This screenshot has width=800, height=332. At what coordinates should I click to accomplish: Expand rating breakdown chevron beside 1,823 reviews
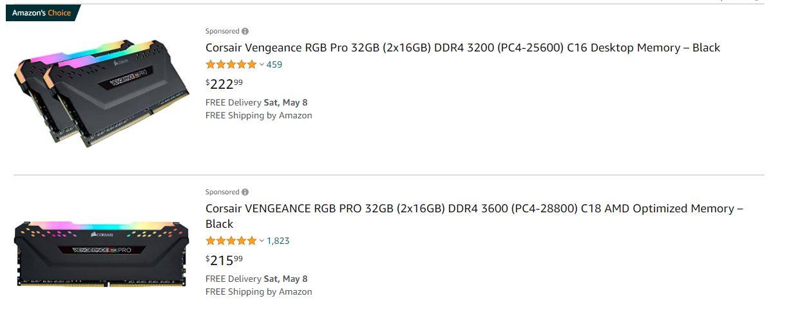262,241
